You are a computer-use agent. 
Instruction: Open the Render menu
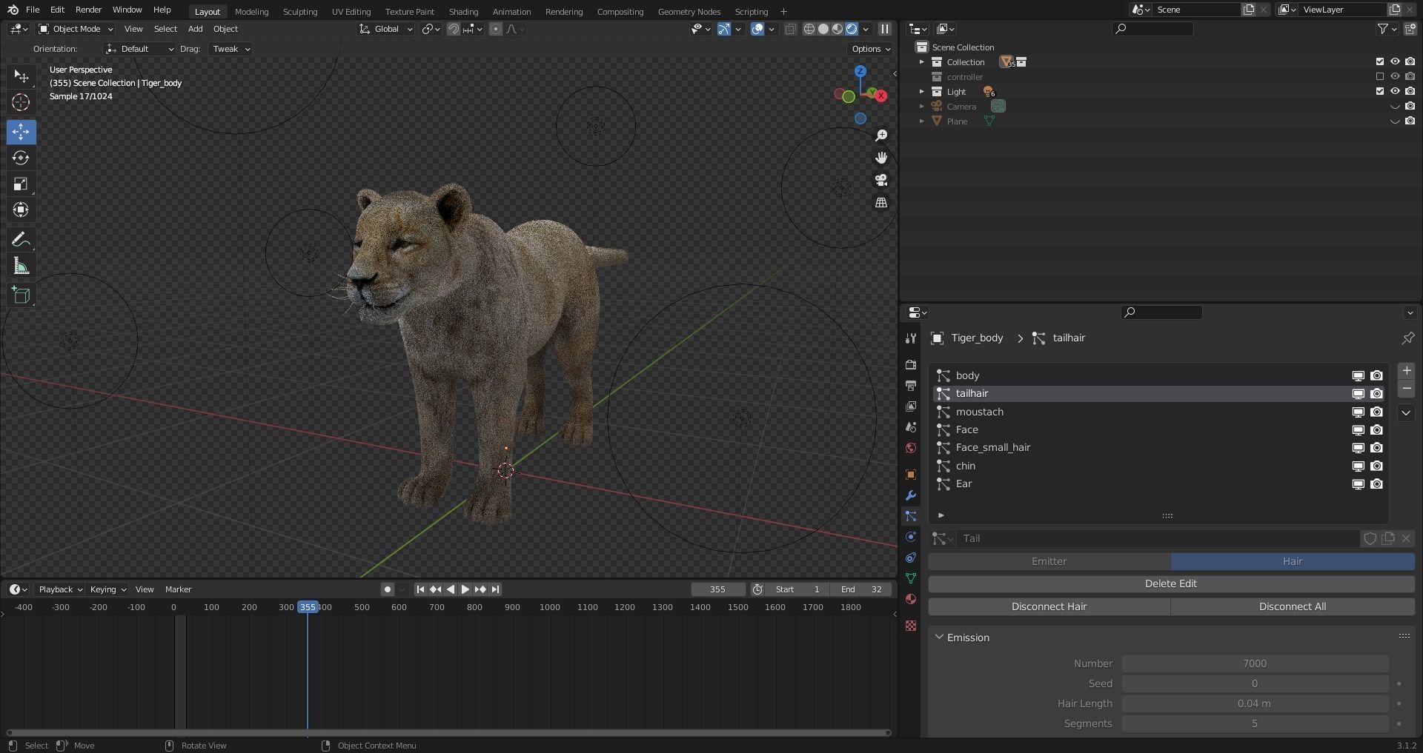pos(88,10)
